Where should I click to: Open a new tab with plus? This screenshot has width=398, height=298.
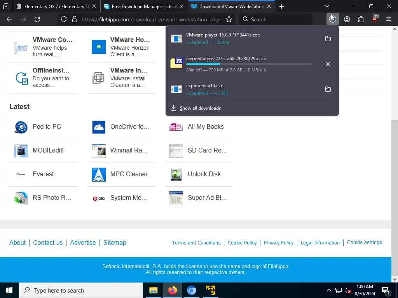[281, 6]
